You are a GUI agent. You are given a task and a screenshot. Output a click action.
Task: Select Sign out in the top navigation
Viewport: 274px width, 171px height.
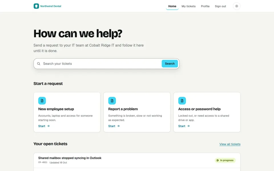coord(220,6)
